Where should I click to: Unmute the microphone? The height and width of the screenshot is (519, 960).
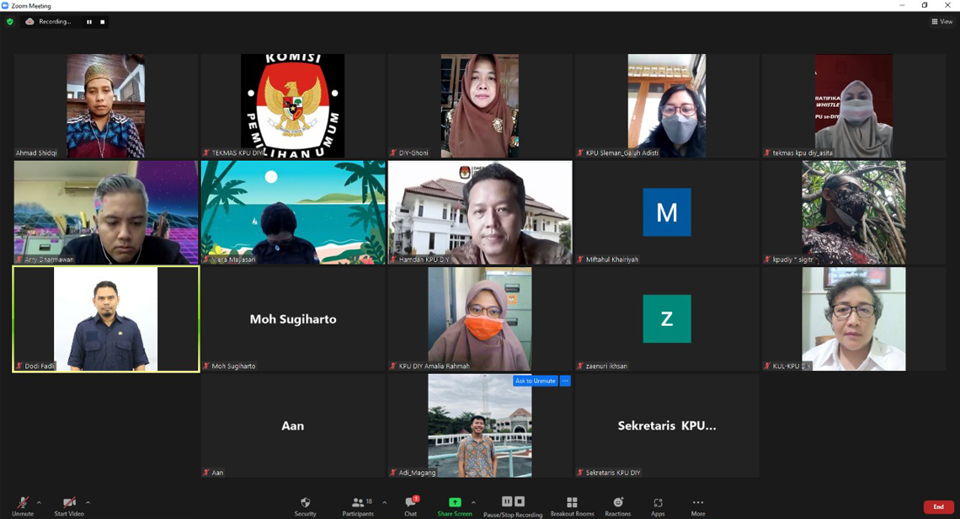click(x=23, y=506)
